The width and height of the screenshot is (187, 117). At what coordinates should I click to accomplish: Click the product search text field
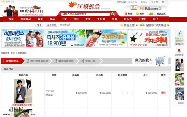pyautogui.click(x=85, y=14)
